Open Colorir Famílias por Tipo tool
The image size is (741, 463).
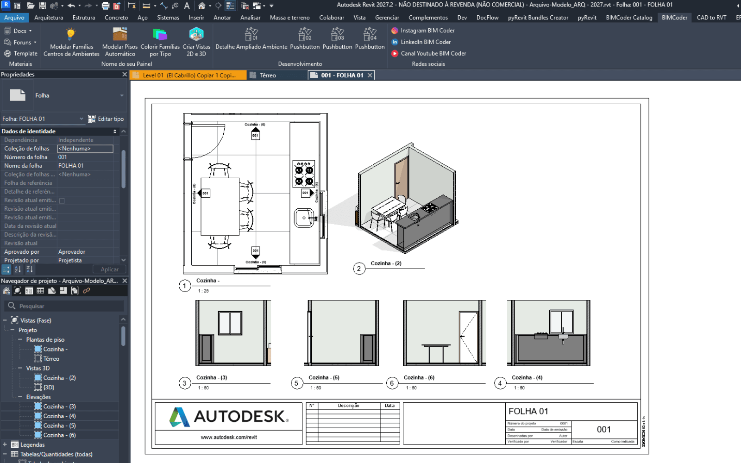click(x=160, y=42)
